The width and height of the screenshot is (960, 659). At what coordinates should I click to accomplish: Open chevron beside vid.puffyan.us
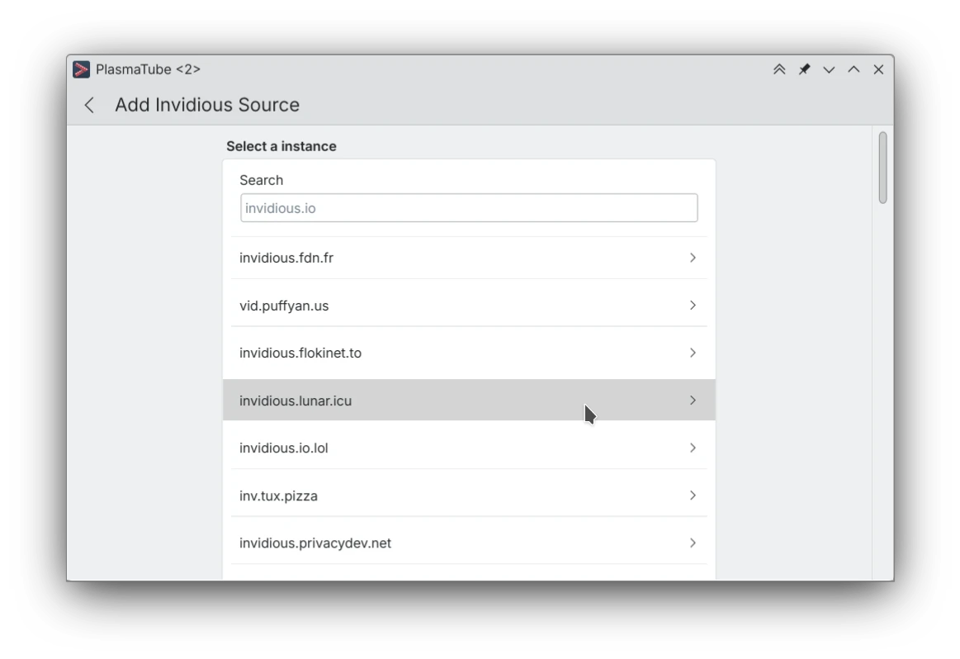(693, 305)
